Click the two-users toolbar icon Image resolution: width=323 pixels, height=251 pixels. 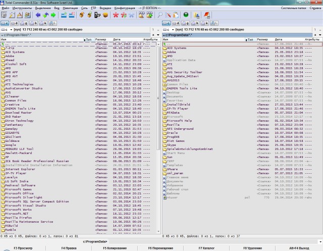[28, 15]
